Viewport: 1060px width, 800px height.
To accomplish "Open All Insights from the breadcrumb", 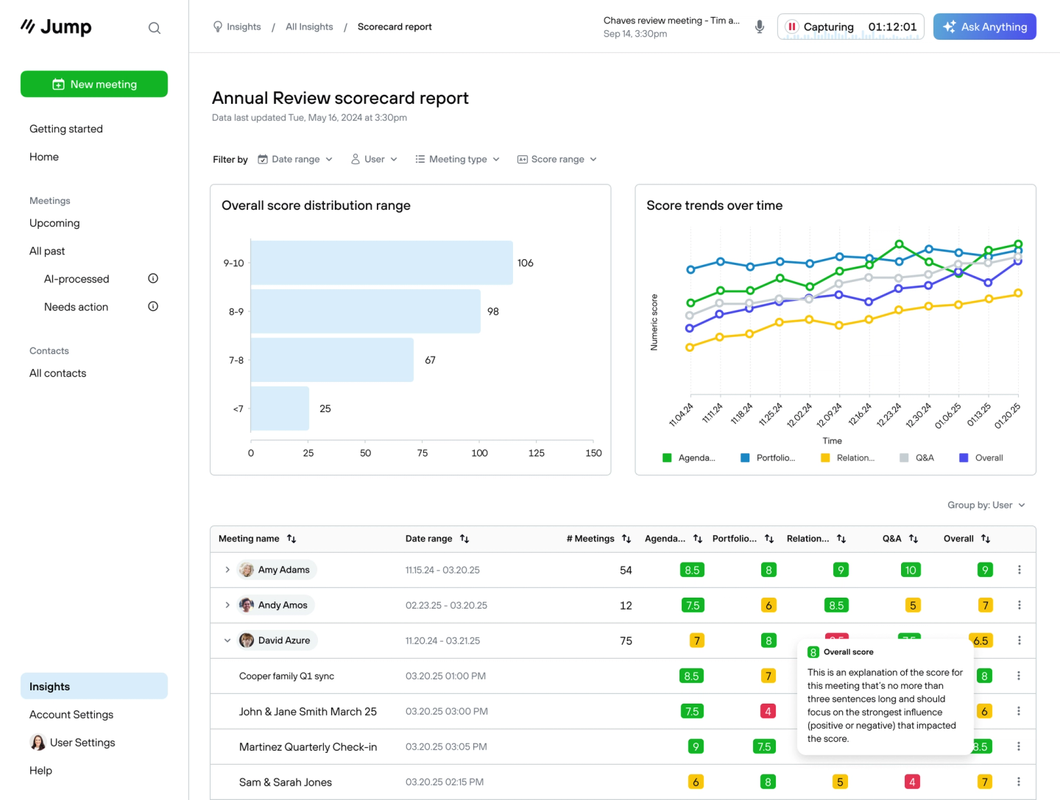I will [309, 26].
